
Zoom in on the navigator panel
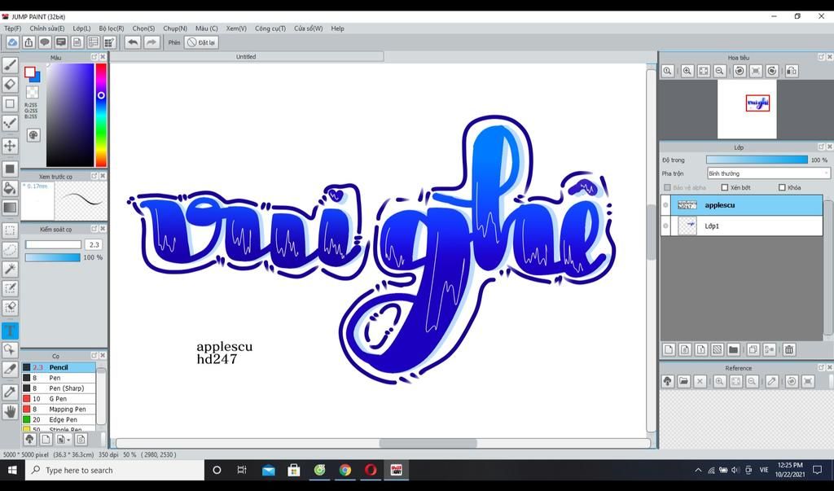[687, 71]
